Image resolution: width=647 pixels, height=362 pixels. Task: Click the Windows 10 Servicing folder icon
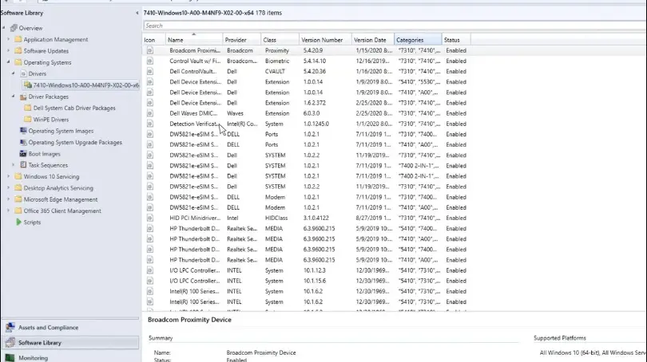point(18,177)
